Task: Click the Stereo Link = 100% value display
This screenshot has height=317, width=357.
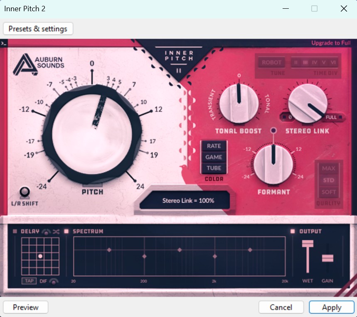Action: (x=185, y=200)
